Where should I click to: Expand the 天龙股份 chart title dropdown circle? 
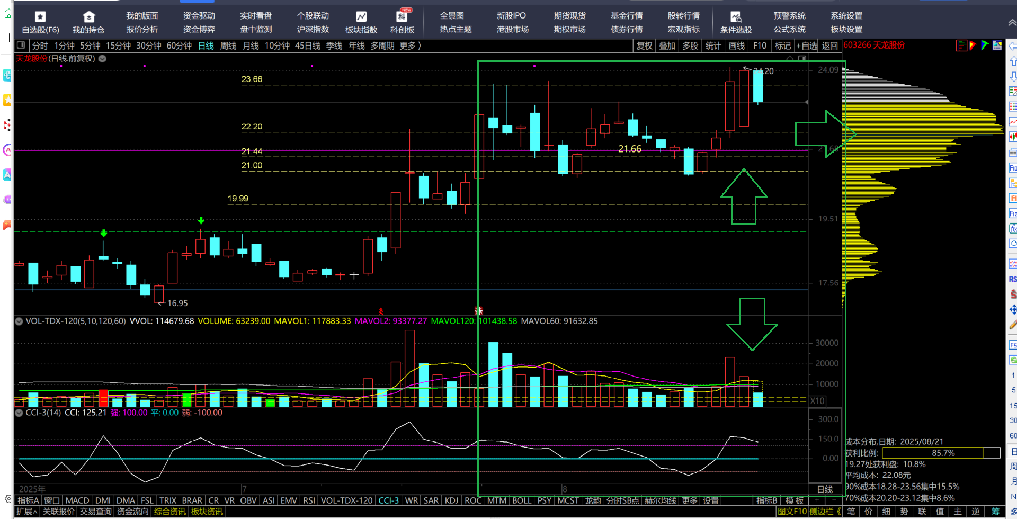[102, 59]
